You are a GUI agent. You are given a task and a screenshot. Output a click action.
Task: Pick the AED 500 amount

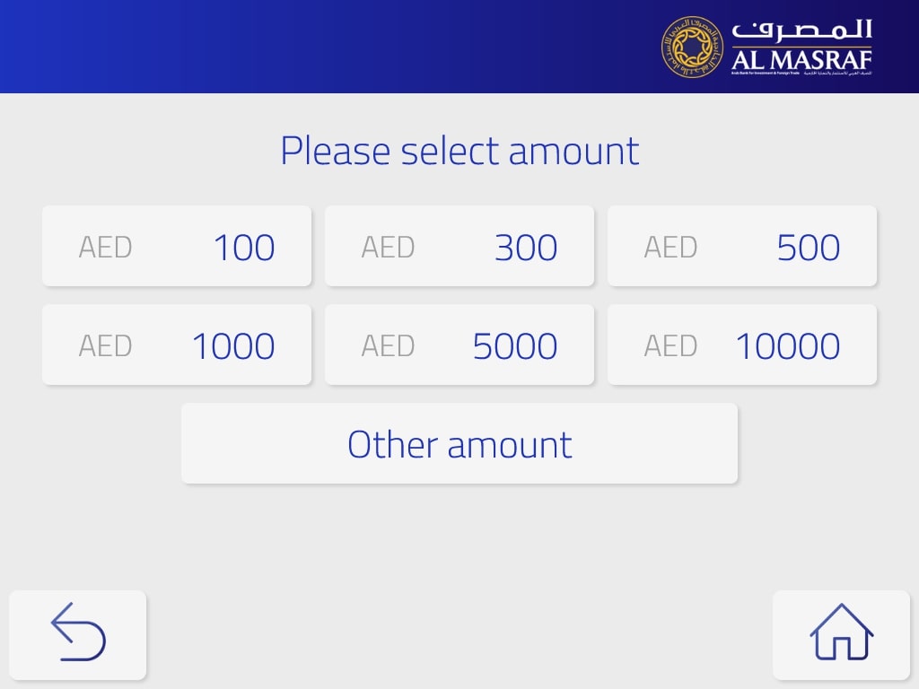coord(742,247)
